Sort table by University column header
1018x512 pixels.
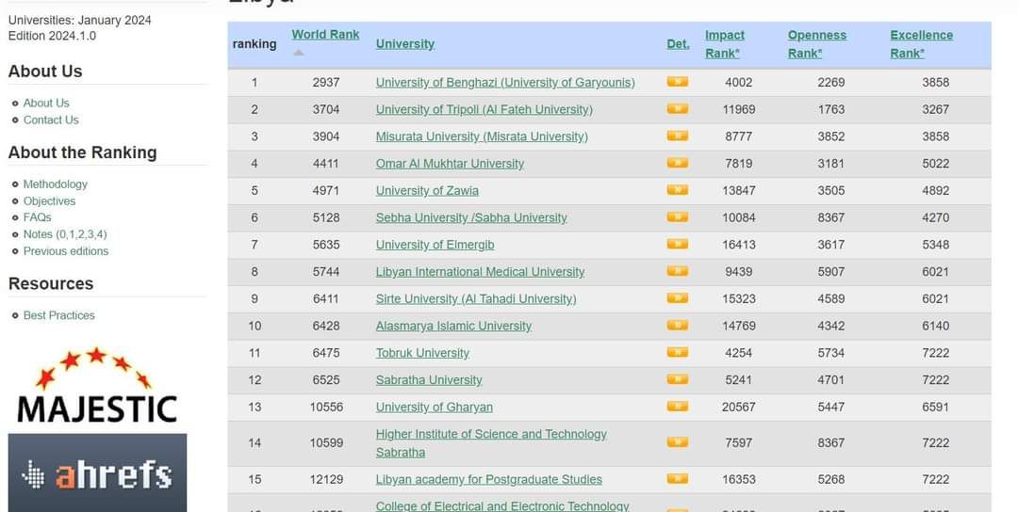pyautogui.click(x=405, y=44)
